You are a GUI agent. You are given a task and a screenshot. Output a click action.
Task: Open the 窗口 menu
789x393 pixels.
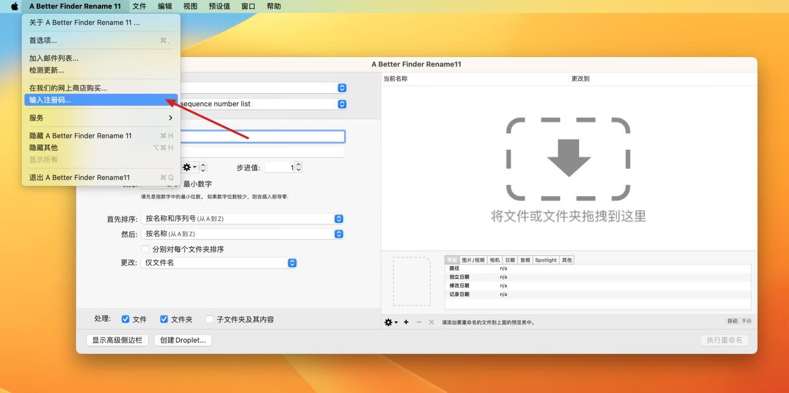(x=248, y=6)
